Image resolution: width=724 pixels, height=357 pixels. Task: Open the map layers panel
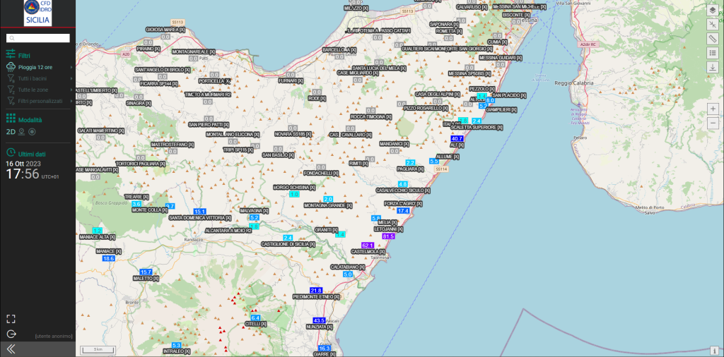(x=713, y=10)
